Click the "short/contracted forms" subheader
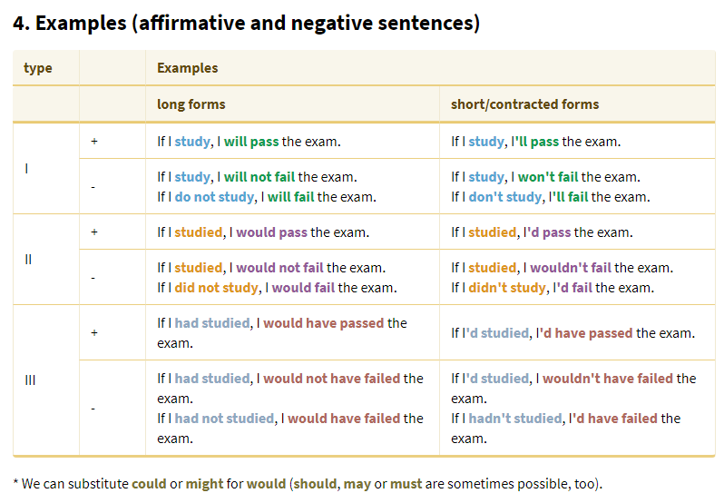This screenshot has width=724, height=503. coord(524,104)
